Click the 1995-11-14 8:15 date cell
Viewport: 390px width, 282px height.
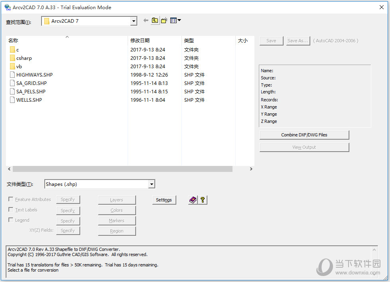pos(149,91)
